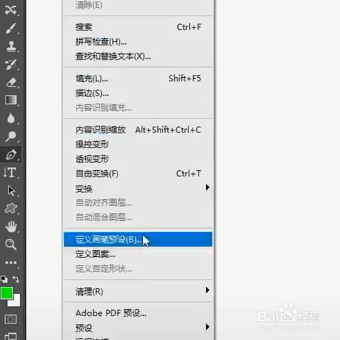
Task: Select 定义画笔预设(B)... menu item
Action: (138, 239)
